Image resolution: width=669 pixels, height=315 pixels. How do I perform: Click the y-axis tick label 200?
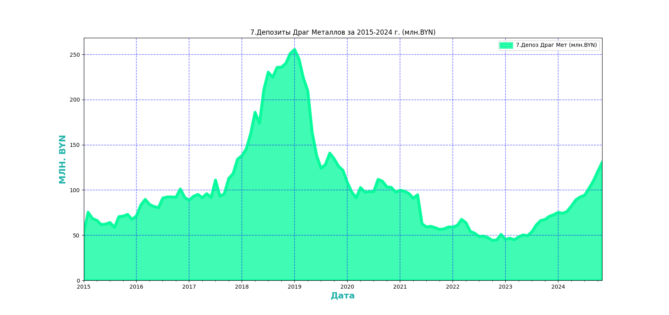click(75, 100)
